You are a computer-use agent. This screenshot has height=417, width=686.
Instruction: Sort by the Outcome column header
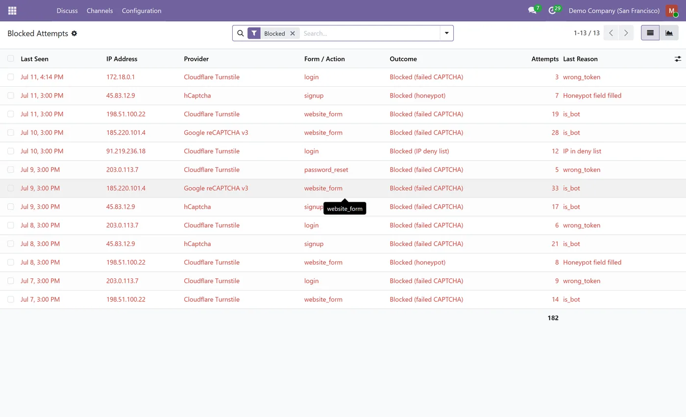point(403,59)
